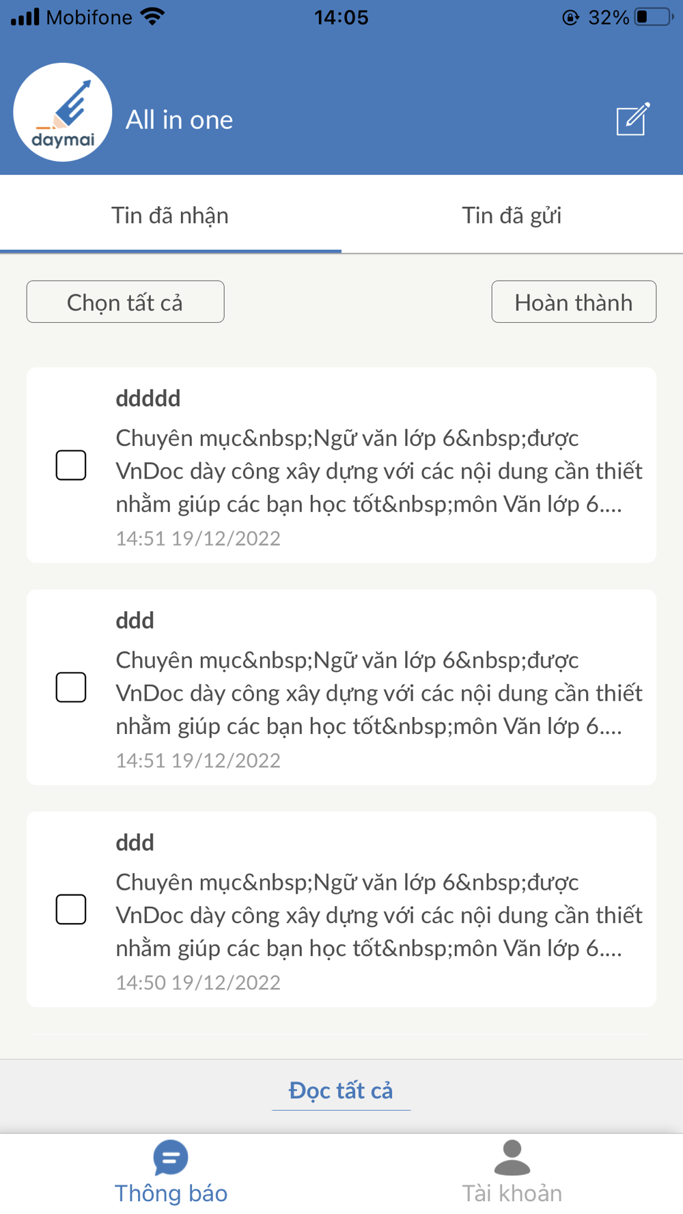Tap the "All in one" header title
Viewport: 683px width, 1214px height.
[x=179, y=120]
